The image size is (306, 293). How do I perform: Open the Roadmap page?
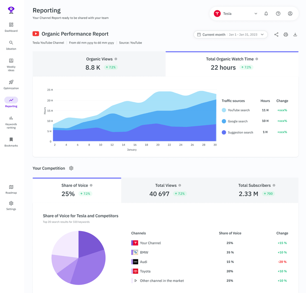(11, 189)
